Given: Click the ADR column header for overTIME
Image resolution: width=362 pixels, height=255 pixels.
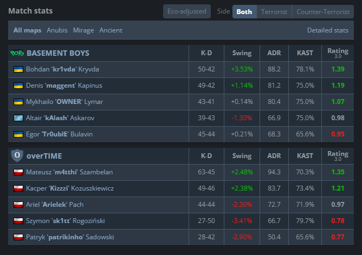Looking at the screenshot, I should 274,156.
